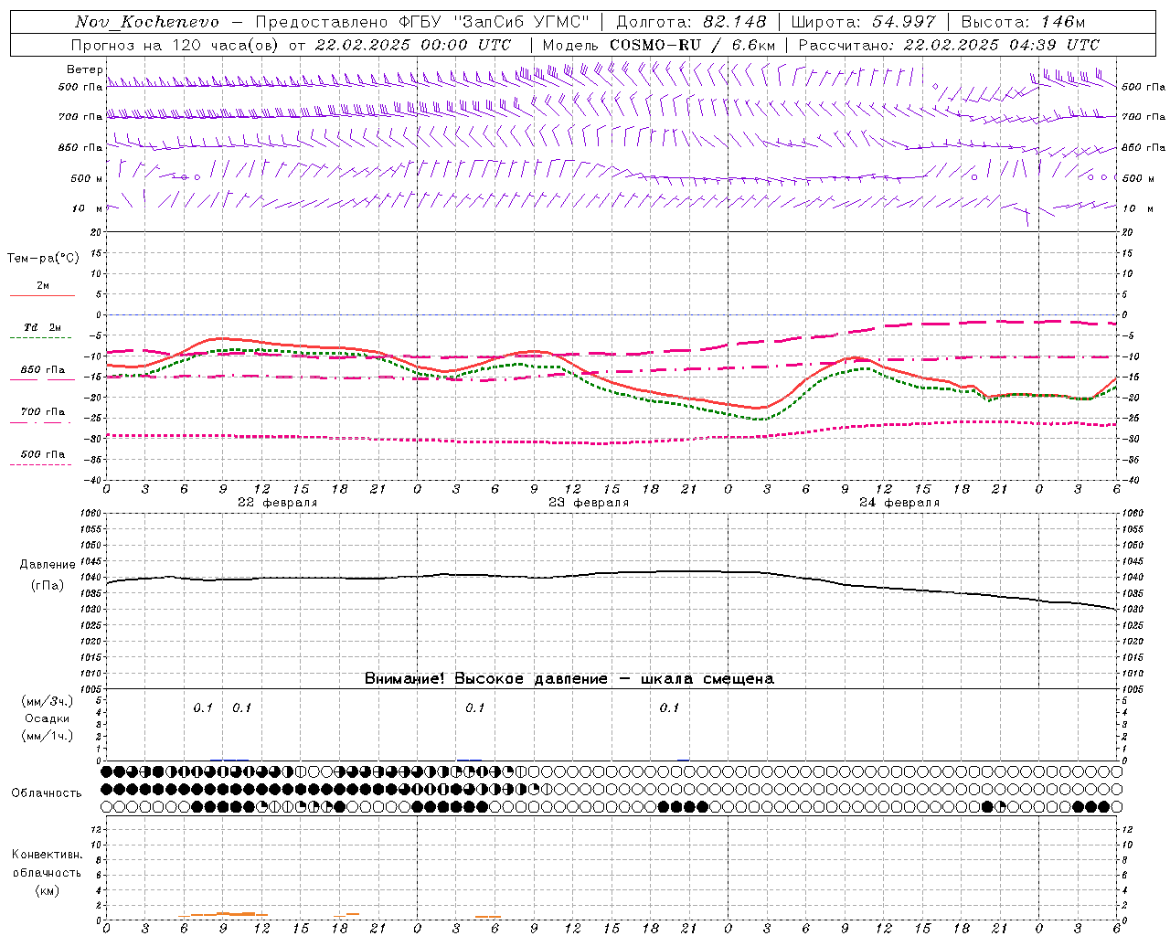This screenshot has height=936, width=1170.
Task: Click the (мм/1ч.) precipitation unit label
Action: [x=48, y=736]
